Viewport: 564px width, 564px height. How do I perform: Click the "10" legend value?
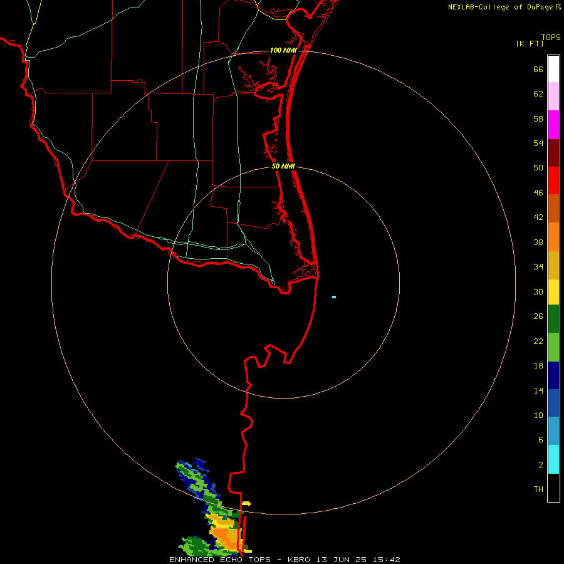(538, 415)
